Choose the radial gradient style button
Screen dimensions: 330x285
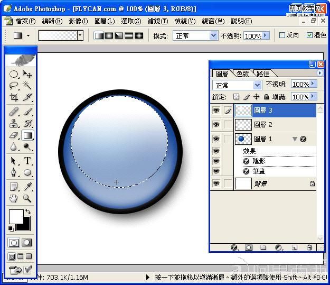coord(109,35)
